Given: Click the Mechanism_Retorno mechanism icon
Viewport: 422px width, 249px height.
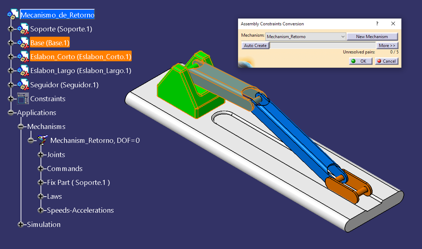Looking at the screenshot, I should click(43, 141).
